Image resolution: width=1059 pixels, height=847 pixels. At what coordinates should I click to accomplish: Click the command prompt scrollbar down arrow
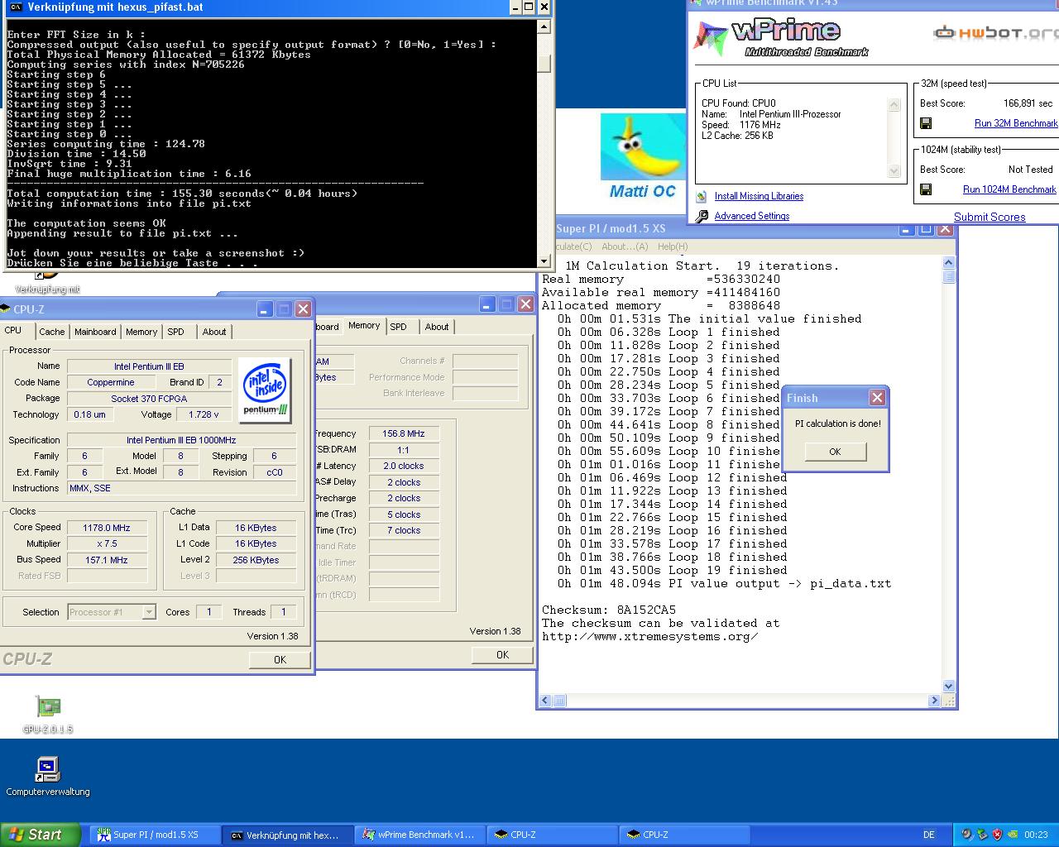click(x=544, y=261)
